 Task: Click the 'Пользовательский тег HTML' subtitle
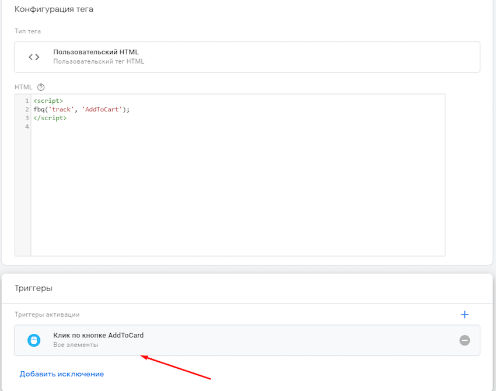[x=98, y=61]
